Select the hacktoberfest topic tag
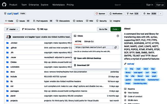Screen dimensions: 167x104 coord(153,80)
